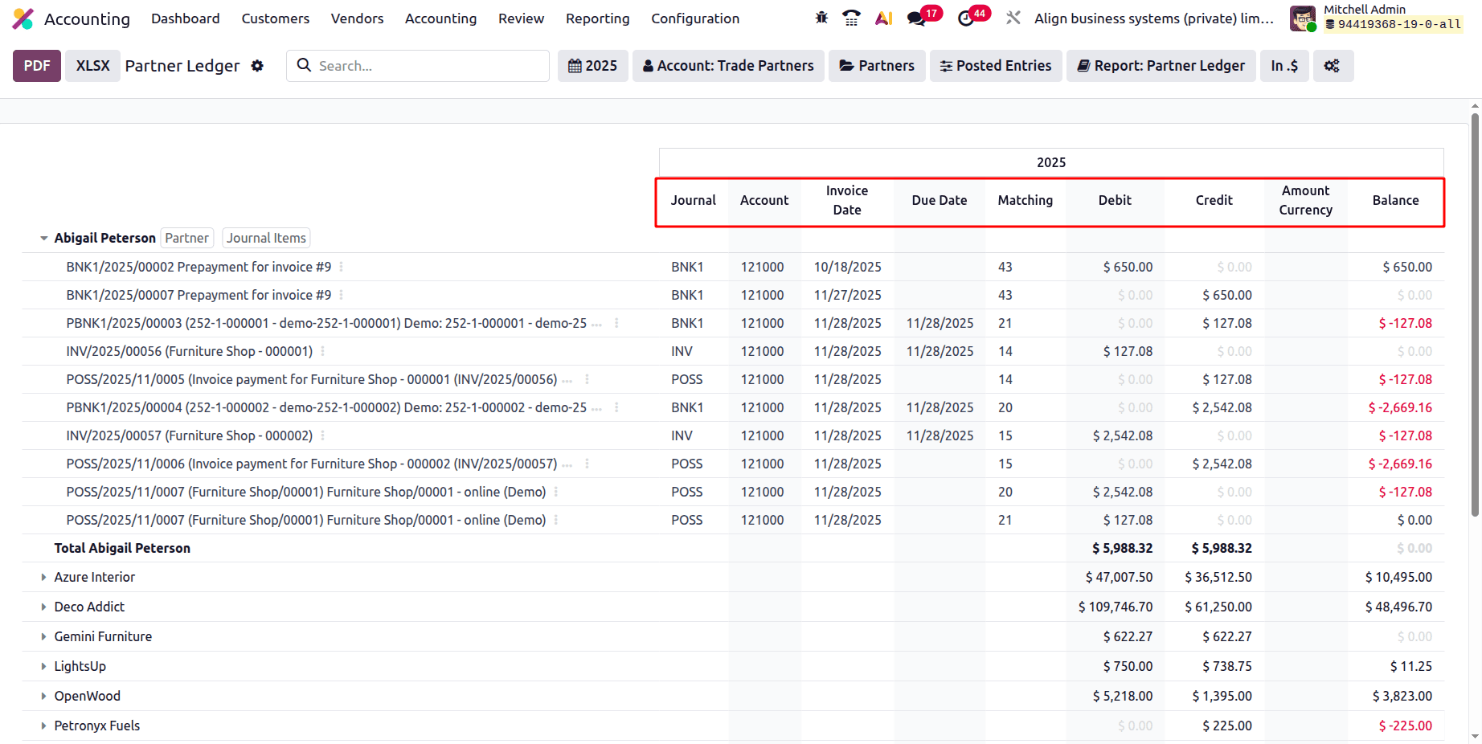Click the $ 47,007.50 Azure Interior debit

tap(1119, 577)
